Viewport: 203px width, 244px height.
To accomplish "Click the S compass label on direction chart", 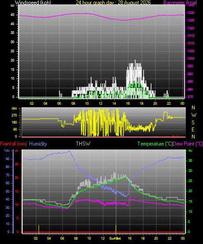I will coord(193,123).
